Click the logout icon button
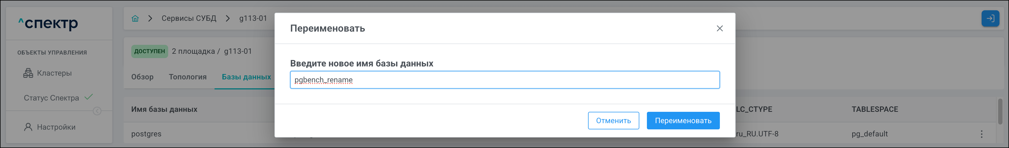 [990, 18]
